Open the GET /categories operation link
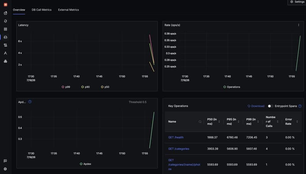The image size is (306, 174). [178, 149]
